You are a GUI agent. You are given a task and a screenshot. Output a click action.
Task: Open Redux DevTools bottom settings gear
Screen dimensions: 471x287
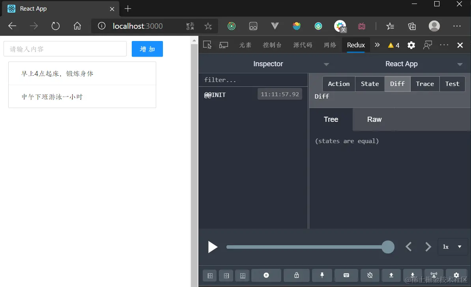coord(456,275)
